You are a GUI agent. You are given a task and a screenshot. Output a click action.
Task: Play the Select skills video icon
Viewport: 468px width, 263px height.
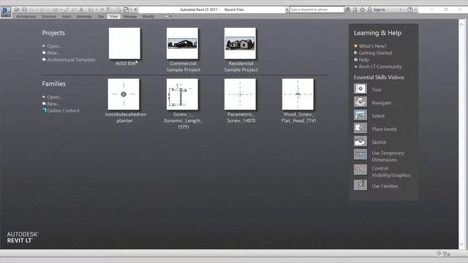click(361, 115)
